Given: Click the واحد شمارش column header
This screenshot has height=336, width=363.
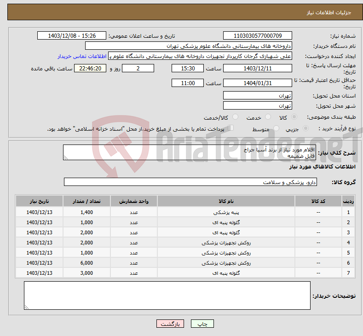Looking at the screenshot, I should point(134,201).
